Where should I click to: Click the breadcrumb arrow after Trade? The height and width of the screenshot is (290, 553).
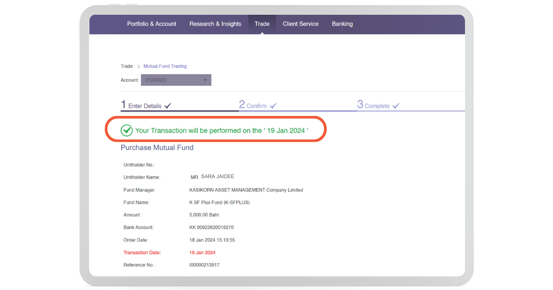(138, 66)
